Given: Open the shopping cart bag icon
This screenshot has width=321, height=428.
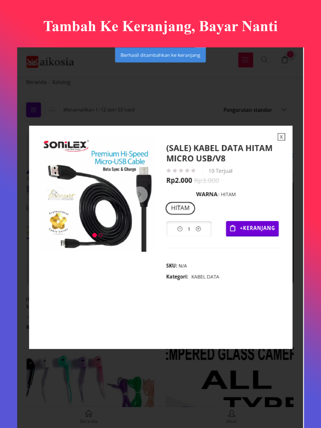Looking at the screenshot, I should coord(285,60).
